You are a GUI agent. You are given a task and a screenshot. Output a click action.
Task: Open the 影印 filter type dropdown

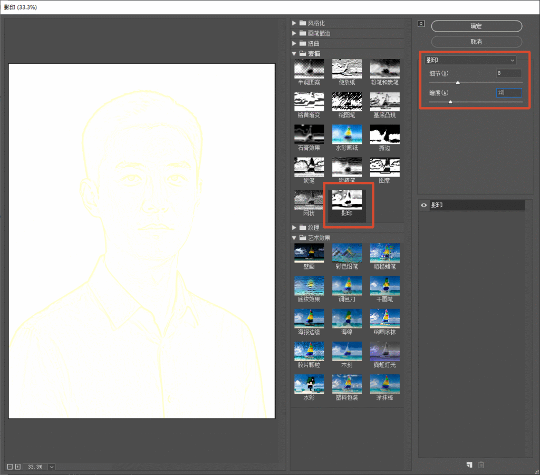(470, 60)
